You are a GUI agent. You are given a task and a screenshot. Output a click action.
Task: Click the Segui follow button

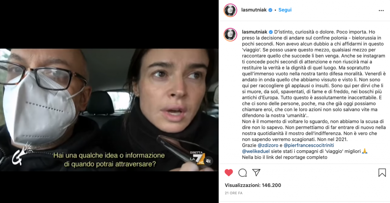[285, 10]
